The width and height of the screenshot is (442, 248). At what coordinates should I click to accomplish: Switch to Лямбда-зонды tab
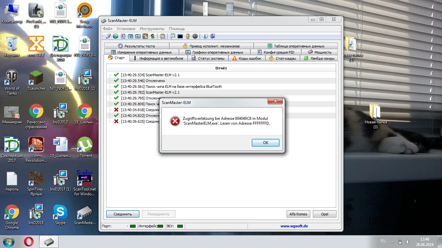(319, 58)
